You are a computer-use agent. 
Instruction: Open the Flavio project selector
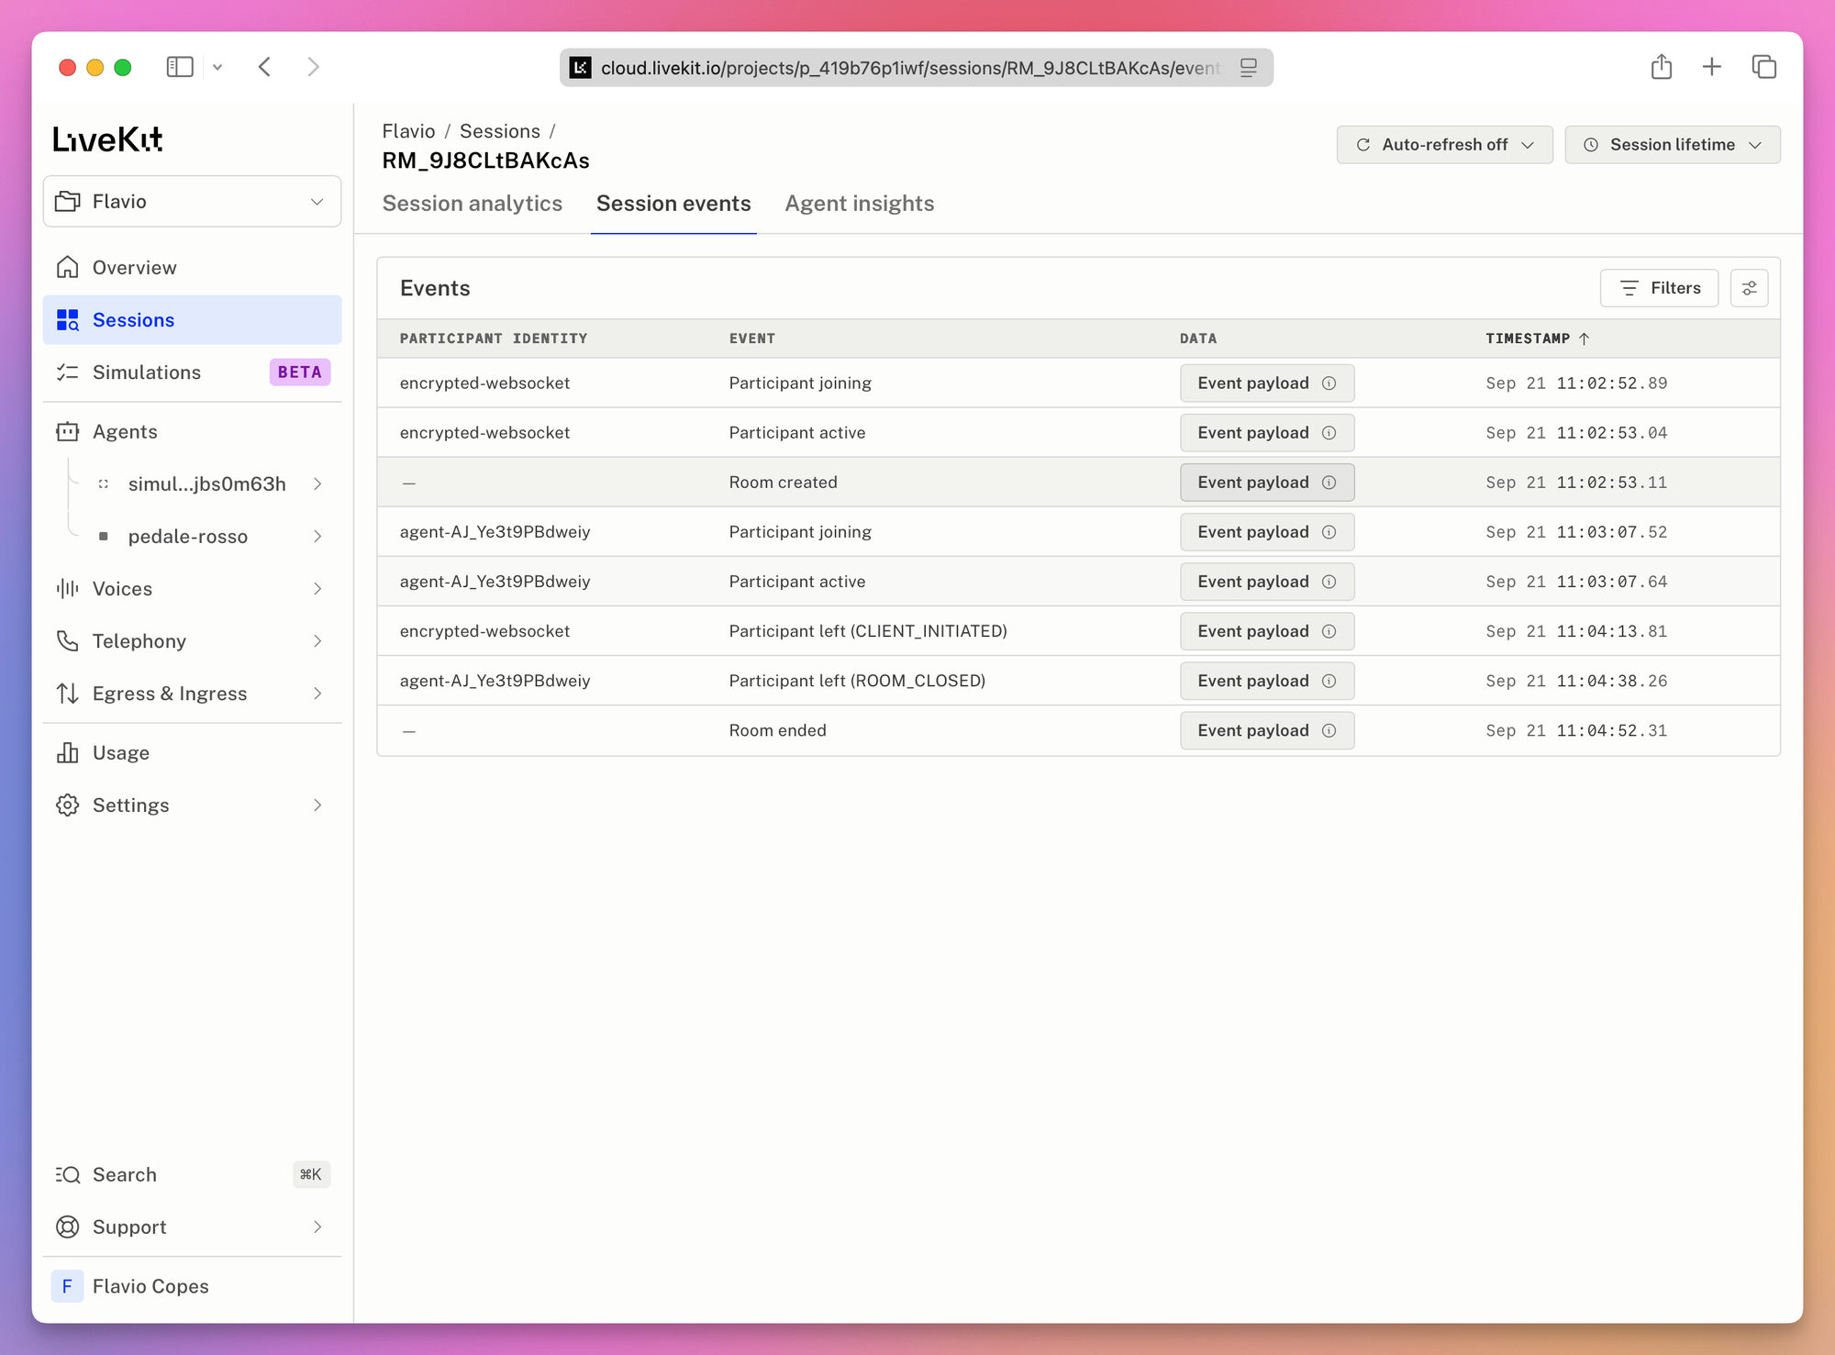tap(192, 202)
